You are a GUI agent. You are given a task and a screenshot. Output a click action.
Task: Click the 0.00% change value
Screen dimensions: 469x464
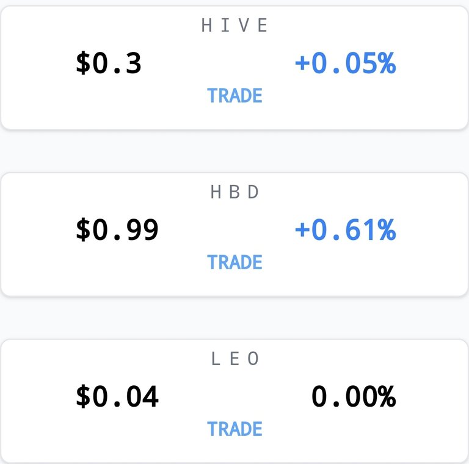point(354,396)
